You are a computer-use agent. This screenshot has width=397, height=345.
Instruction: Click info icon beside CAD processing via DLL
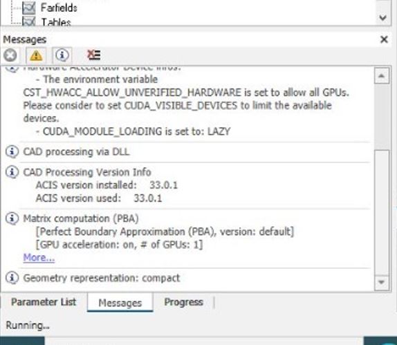click(12, 151)
